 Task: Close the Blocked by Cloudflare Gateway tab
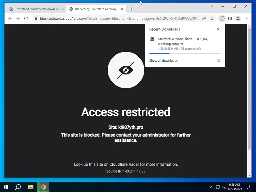[122, 9]
